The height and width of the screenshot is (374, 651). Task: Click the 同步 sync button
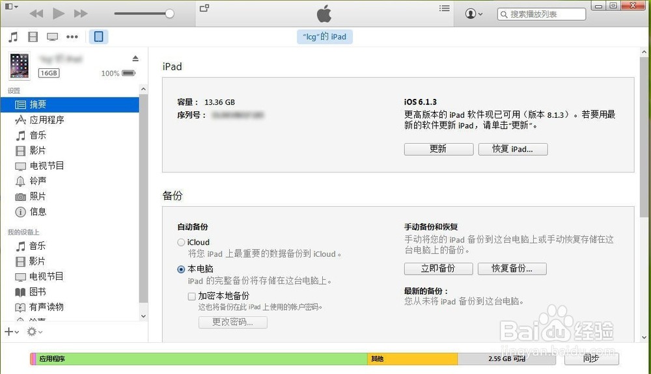point(591,358)
